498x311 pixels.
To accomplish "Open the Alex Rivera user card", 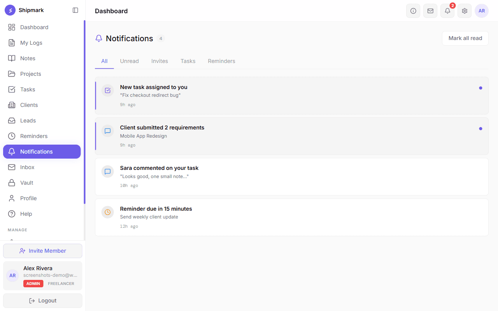I will click(x=43, y=276).
